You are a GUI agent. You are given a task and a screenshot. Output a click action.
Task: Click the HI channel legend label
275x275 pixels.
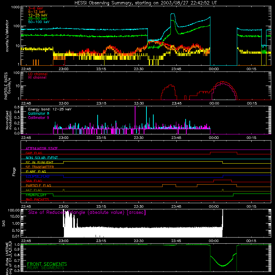(37, 78)
